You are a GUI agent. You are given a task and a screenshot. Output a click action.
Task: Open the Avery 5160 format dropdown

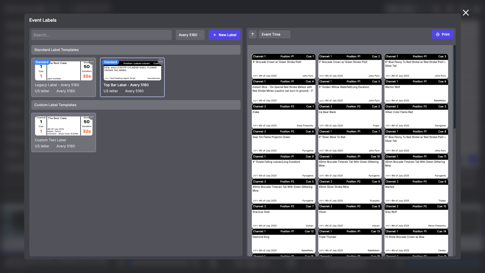(x=190, y=35)
